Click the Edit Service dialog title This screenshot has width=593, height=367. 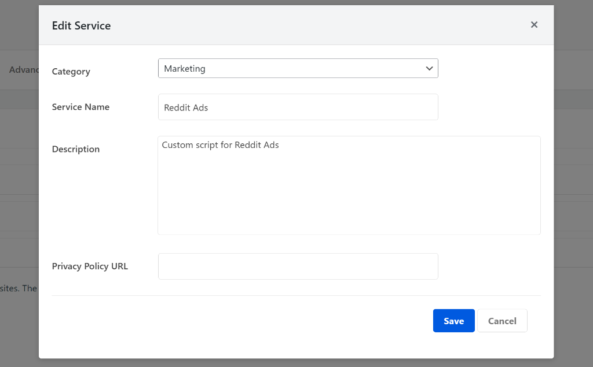pyautogui.click(x=81, y=25)
